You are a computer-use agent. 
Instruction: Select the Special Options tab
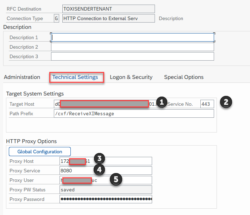[x=183, y=77]
